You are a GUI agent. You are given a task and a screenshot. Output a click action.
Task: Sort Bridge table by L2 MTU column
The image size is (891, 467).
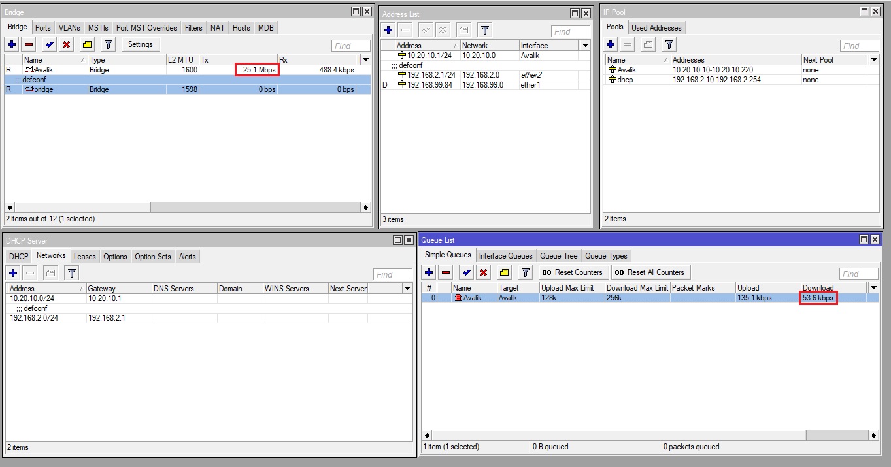point(182,59)
